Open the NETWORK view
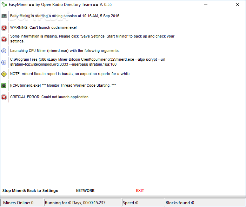Image resolution: width=246 pixels, height=207 pixels. (x=85, y=191)
